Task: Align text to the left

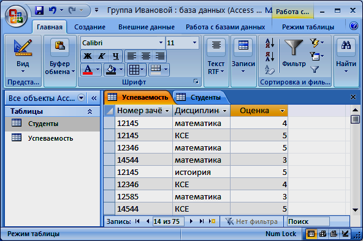Action: coord(132,56)
